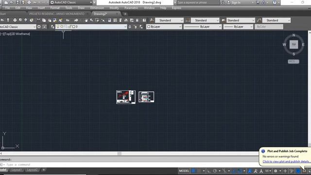Select the Zoom Previous tool
Viewport: 311px width, 175px height.
point(103,20)
